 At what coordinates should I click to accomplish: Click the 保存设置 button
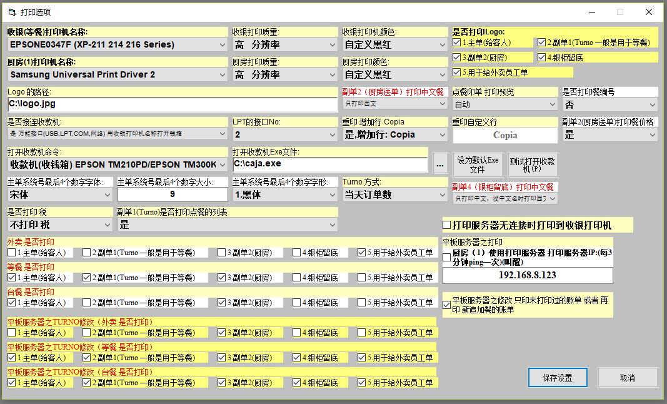point(558,378)
